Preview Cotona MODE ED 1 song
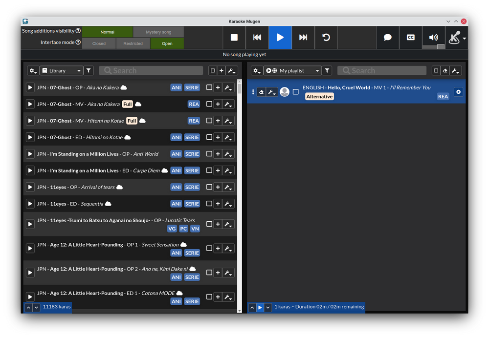This screenshot has width=489, height=338. (30, 297)
